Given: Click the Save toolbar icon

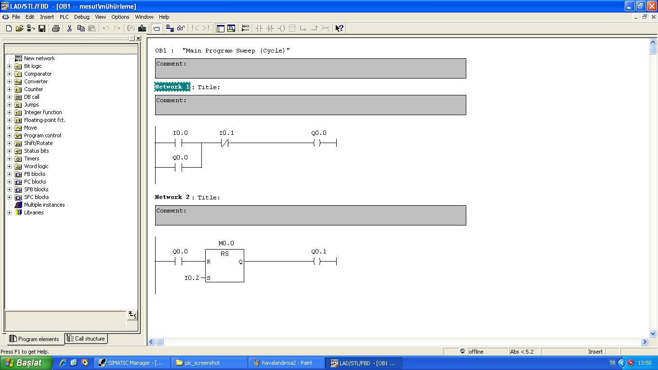Looking at the screenshot, I should [x=42, y=28].
